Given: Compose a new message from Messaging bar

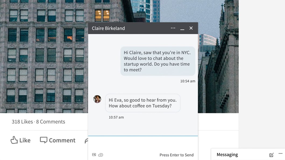Looking at the screenshot, I should [271, 155].
